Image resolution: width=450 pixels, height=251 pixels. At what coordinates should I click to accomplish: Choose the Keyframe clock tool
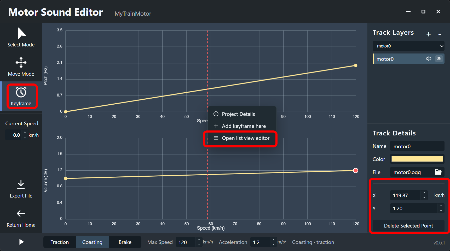click(x=21, y=96)
